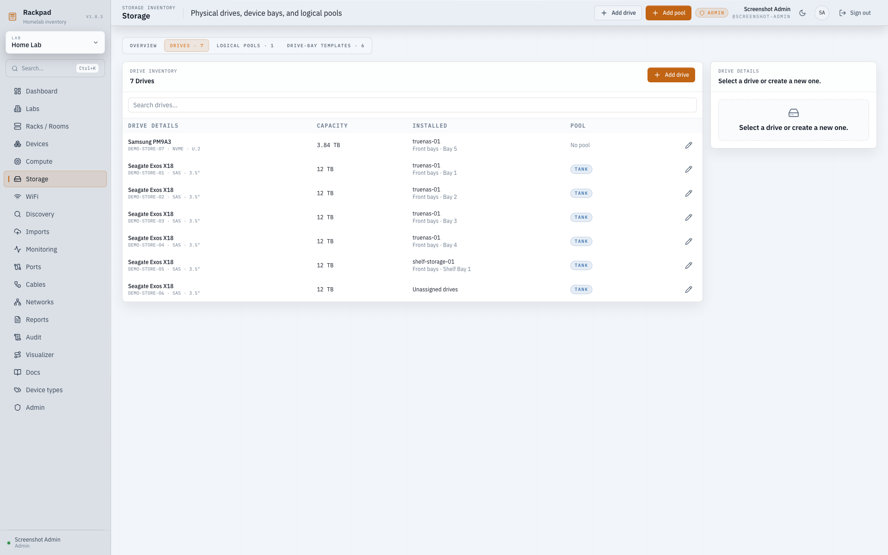Click the TANK pool badge for DEMO-STORE-02
Screen dimensions: 888x555
coord(581,193)
